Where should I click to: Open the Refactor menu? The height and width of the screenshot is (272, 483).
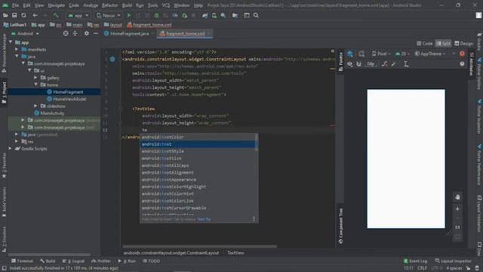point(110,5)
